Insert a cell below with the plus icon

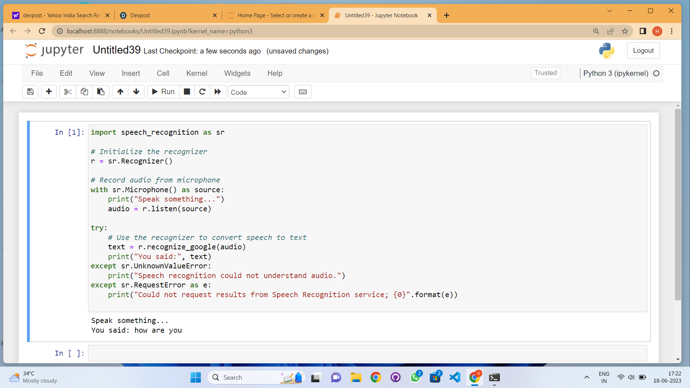pyautogui.click(x=49, y=92)
